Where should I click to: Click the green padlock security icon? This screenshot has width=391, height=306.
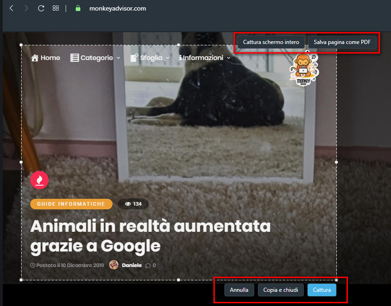tap(78, 8)
